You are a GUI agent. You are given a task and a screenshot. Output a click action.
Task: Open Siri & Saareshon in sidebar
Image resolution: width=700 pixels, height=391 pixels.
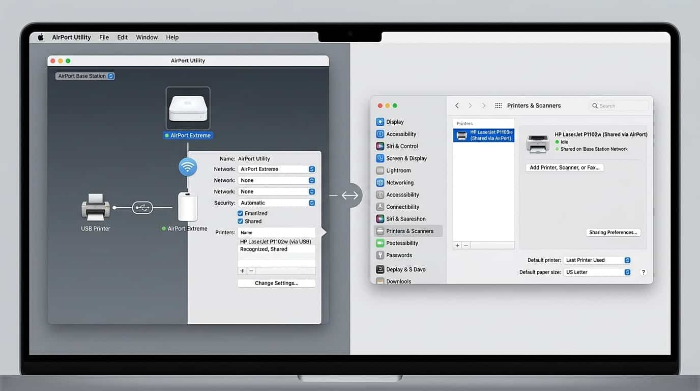(x=409, y=219)
